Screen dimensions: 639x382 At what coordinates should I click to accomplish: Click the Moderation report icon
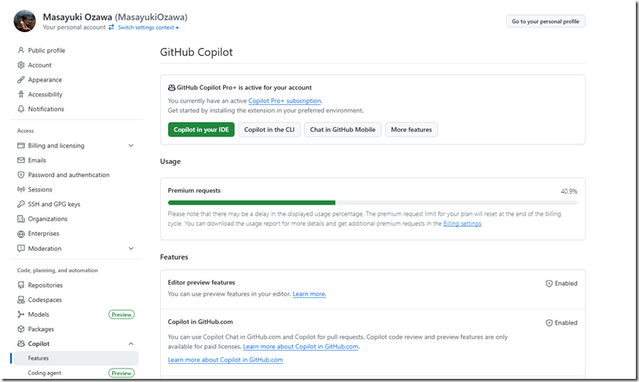coord(20,248)
